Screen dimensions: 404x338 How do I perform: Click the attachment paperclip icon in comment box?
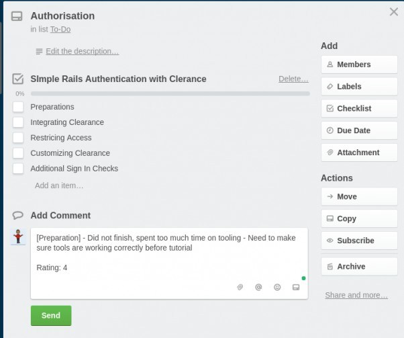(240, 287)
